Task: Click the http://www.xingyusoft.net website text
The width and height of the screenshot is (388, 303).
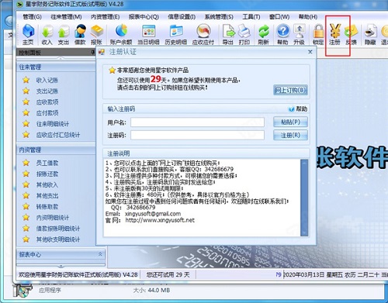Action: pos(160,220)
